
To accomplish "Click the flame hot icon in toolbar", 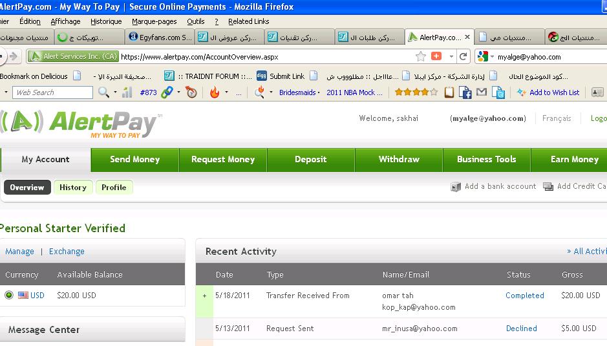I will pyautogui.click(x=215, y=92).
